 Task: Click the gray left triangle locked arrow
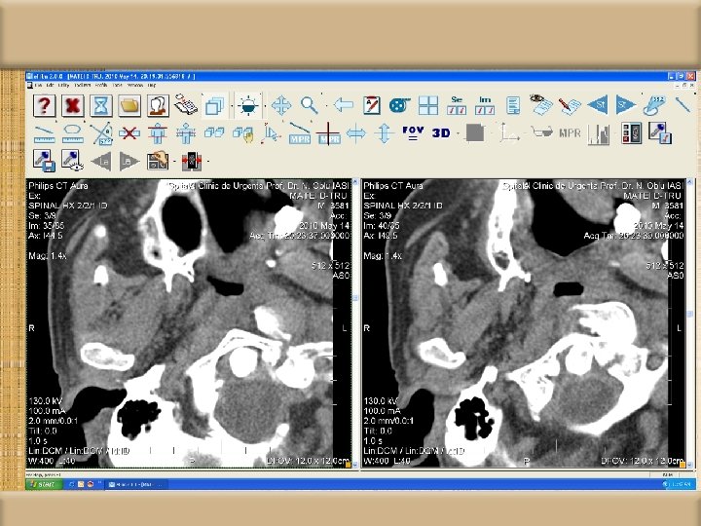[x=101, y=161]
